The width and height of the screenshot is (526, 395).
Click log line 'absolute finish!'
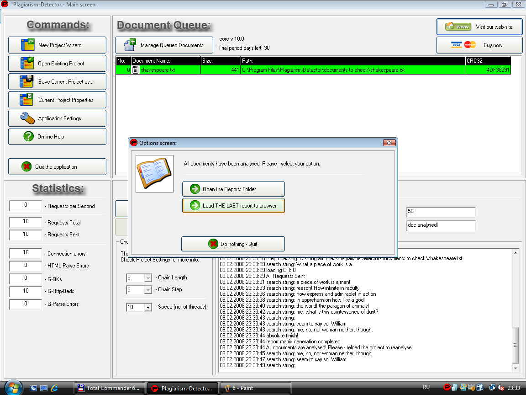click(259, 336)
